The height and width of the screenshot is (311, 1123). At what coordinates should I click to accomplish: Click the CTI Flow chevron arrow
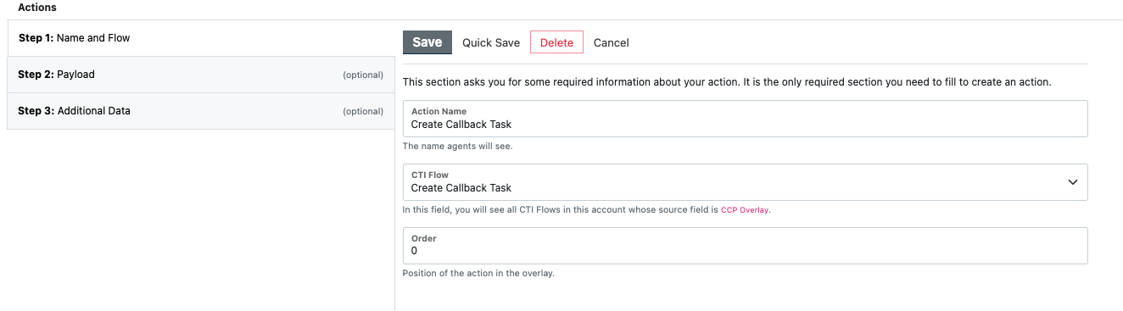(1073, 182)
